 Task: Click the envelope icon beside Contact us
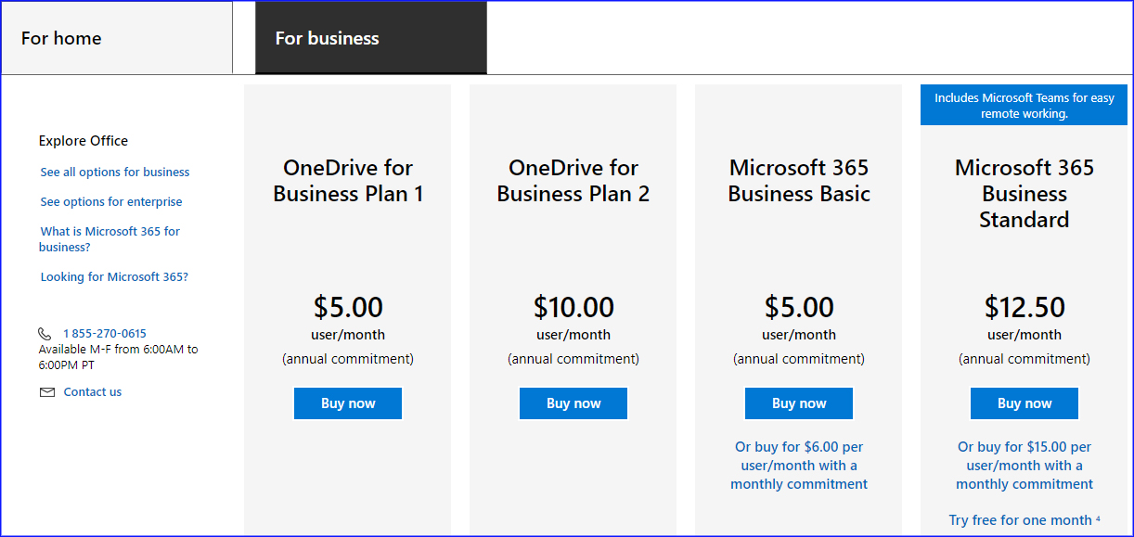(x=46, y=392)
